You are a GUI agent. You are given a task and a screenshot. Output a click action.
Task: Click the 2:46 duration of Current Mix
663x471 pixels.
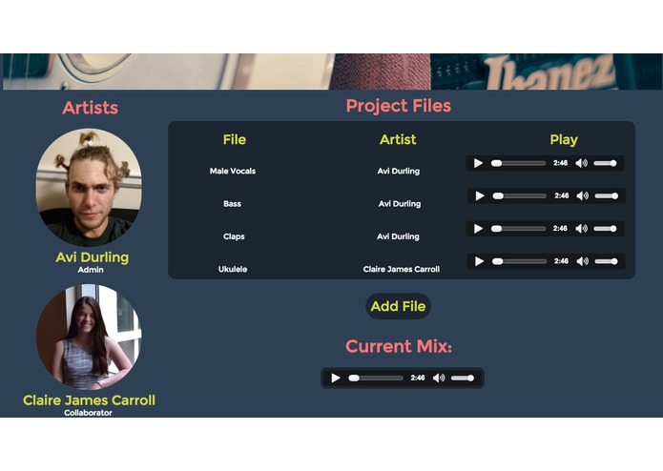417,378
